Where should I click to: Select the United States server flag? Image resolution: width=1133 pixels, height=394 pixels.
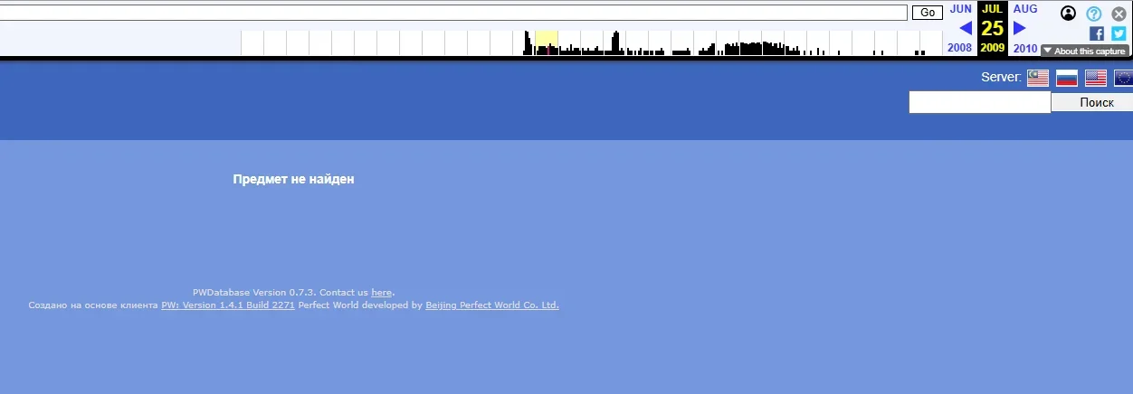tap(1096, 78)
